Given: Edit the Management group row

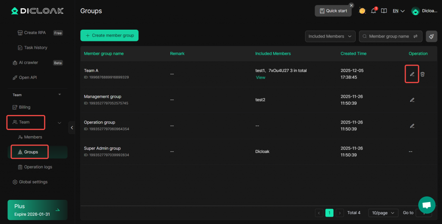Looking at the screenshot, I should pos(412,100).
